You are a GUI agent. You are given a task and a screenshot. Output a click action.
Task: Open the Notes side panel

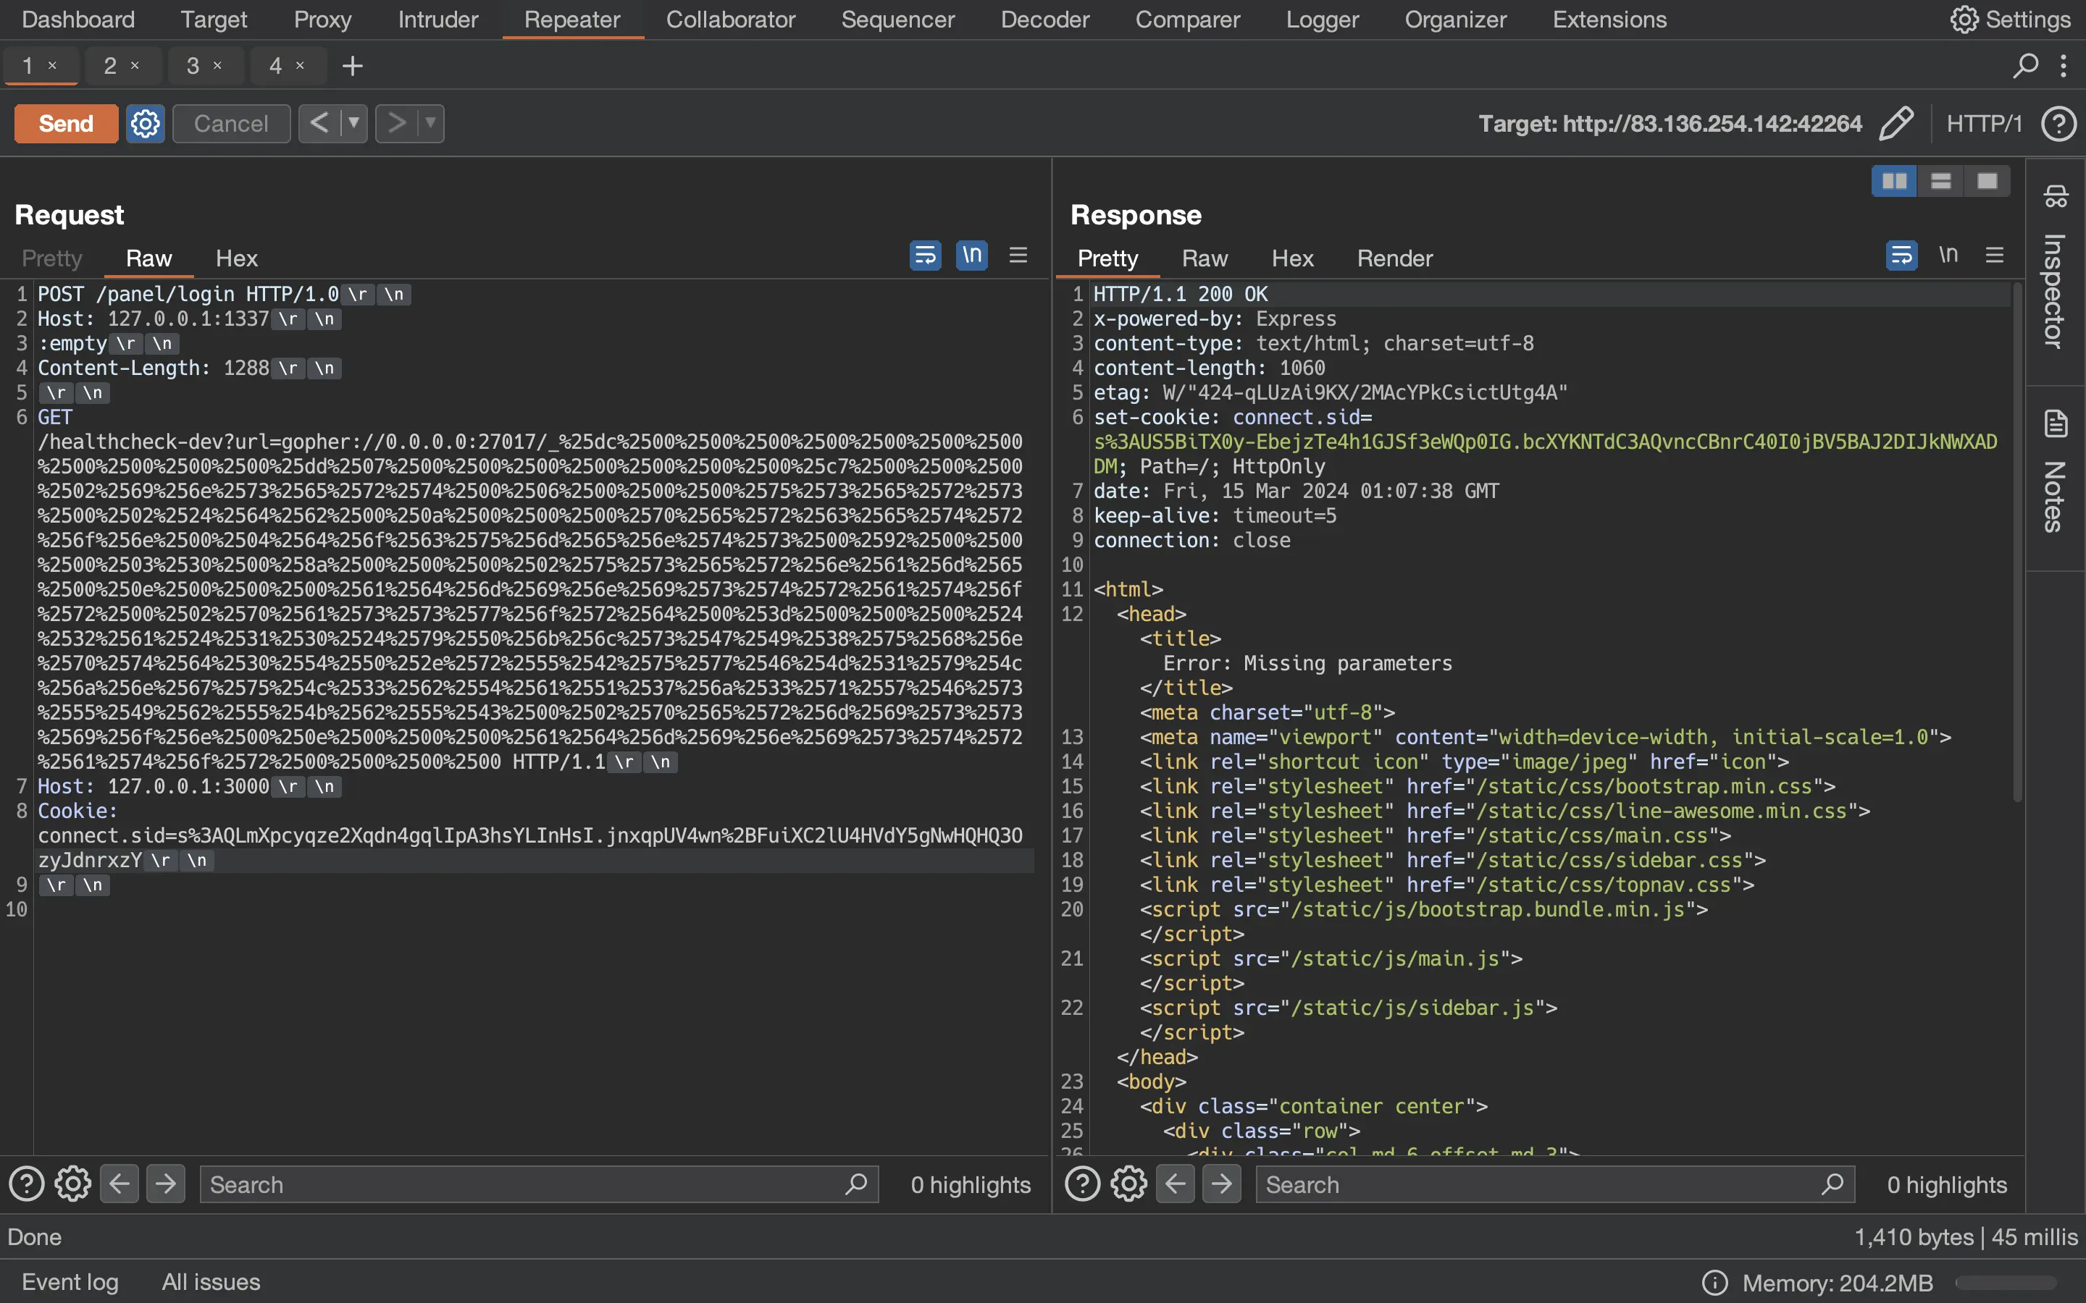coord(2055,472)
